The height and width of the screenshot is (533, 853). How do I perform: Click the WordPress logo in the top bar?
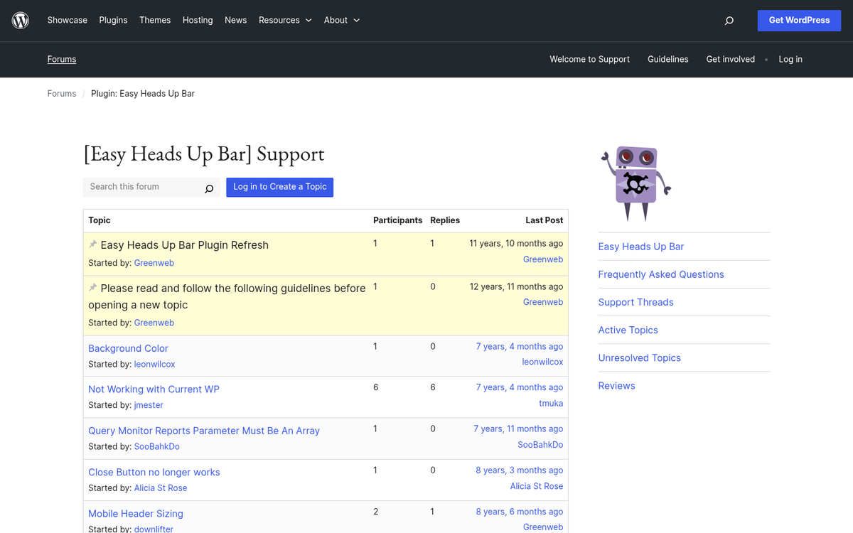pyautogui.click(x=20, y=20)
